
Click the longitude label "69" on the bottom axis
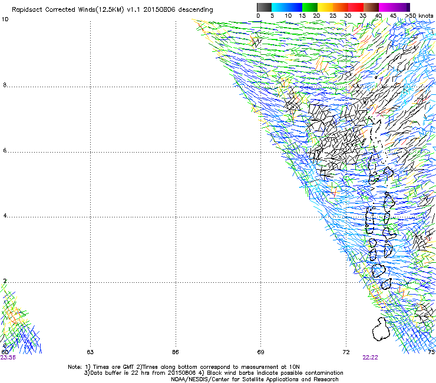[x=260, y=352]
